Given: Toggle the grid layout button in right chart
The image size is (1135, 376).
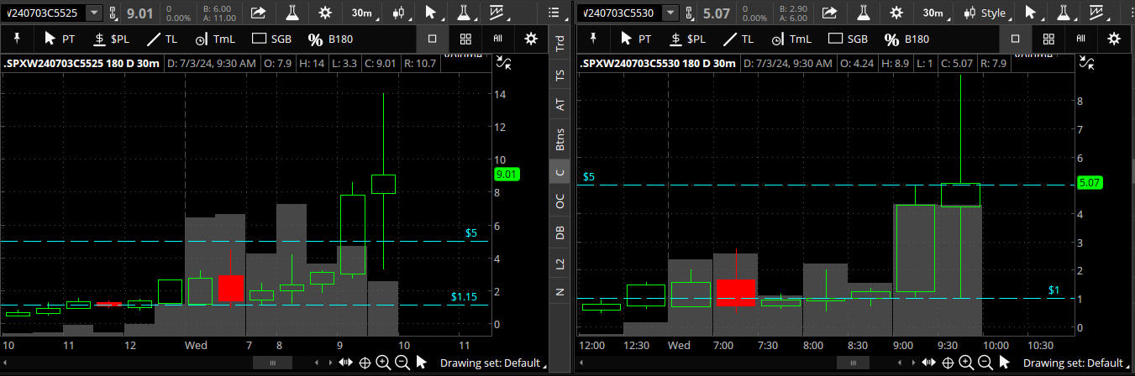Looking at the screenshot, I should (1048, 39).
